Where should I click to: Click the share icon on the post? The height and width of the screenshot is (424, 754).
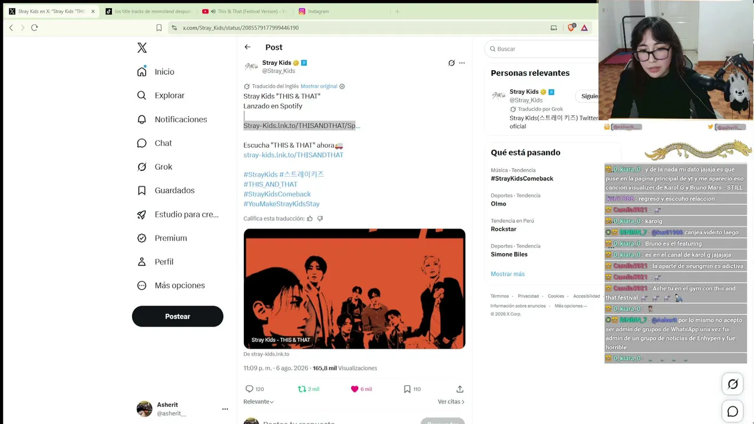[x=460, y=389]
